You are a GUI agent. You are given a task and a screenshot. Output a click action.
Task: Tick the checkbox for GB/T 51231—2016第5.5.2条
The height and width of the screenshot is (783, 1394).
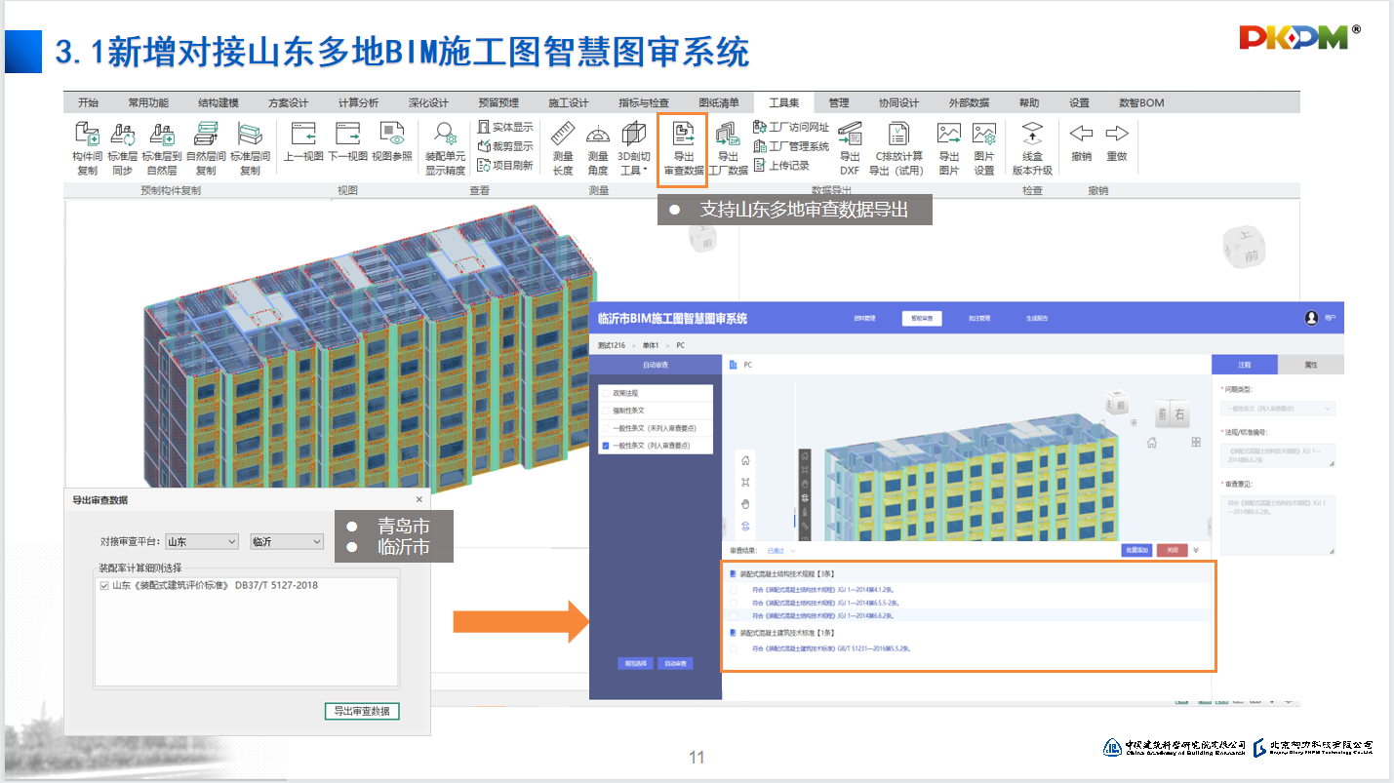point(734,647)
